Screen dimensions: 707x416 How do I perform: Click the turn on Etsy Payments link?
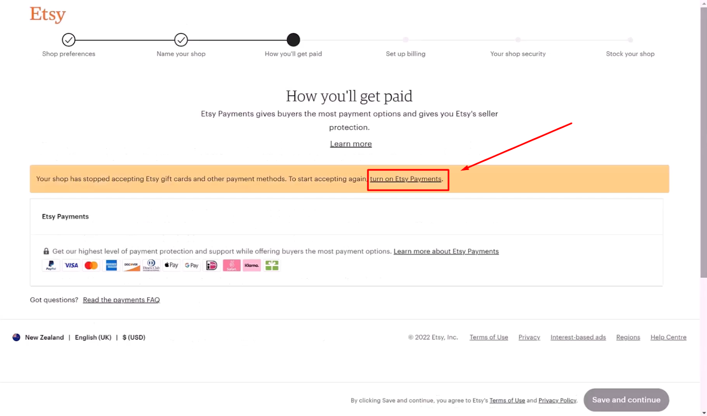coord(406,179)
